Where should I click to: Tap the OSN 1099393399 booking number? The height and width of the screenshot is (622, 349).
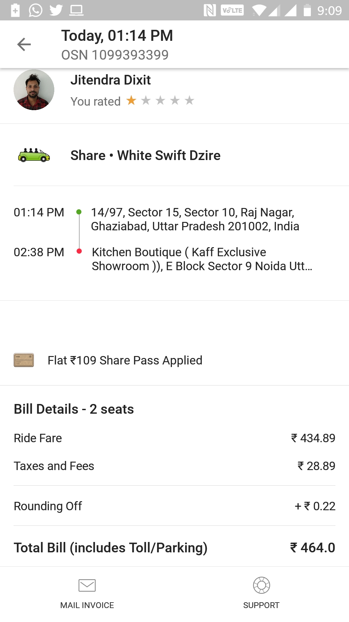[115, 55]
